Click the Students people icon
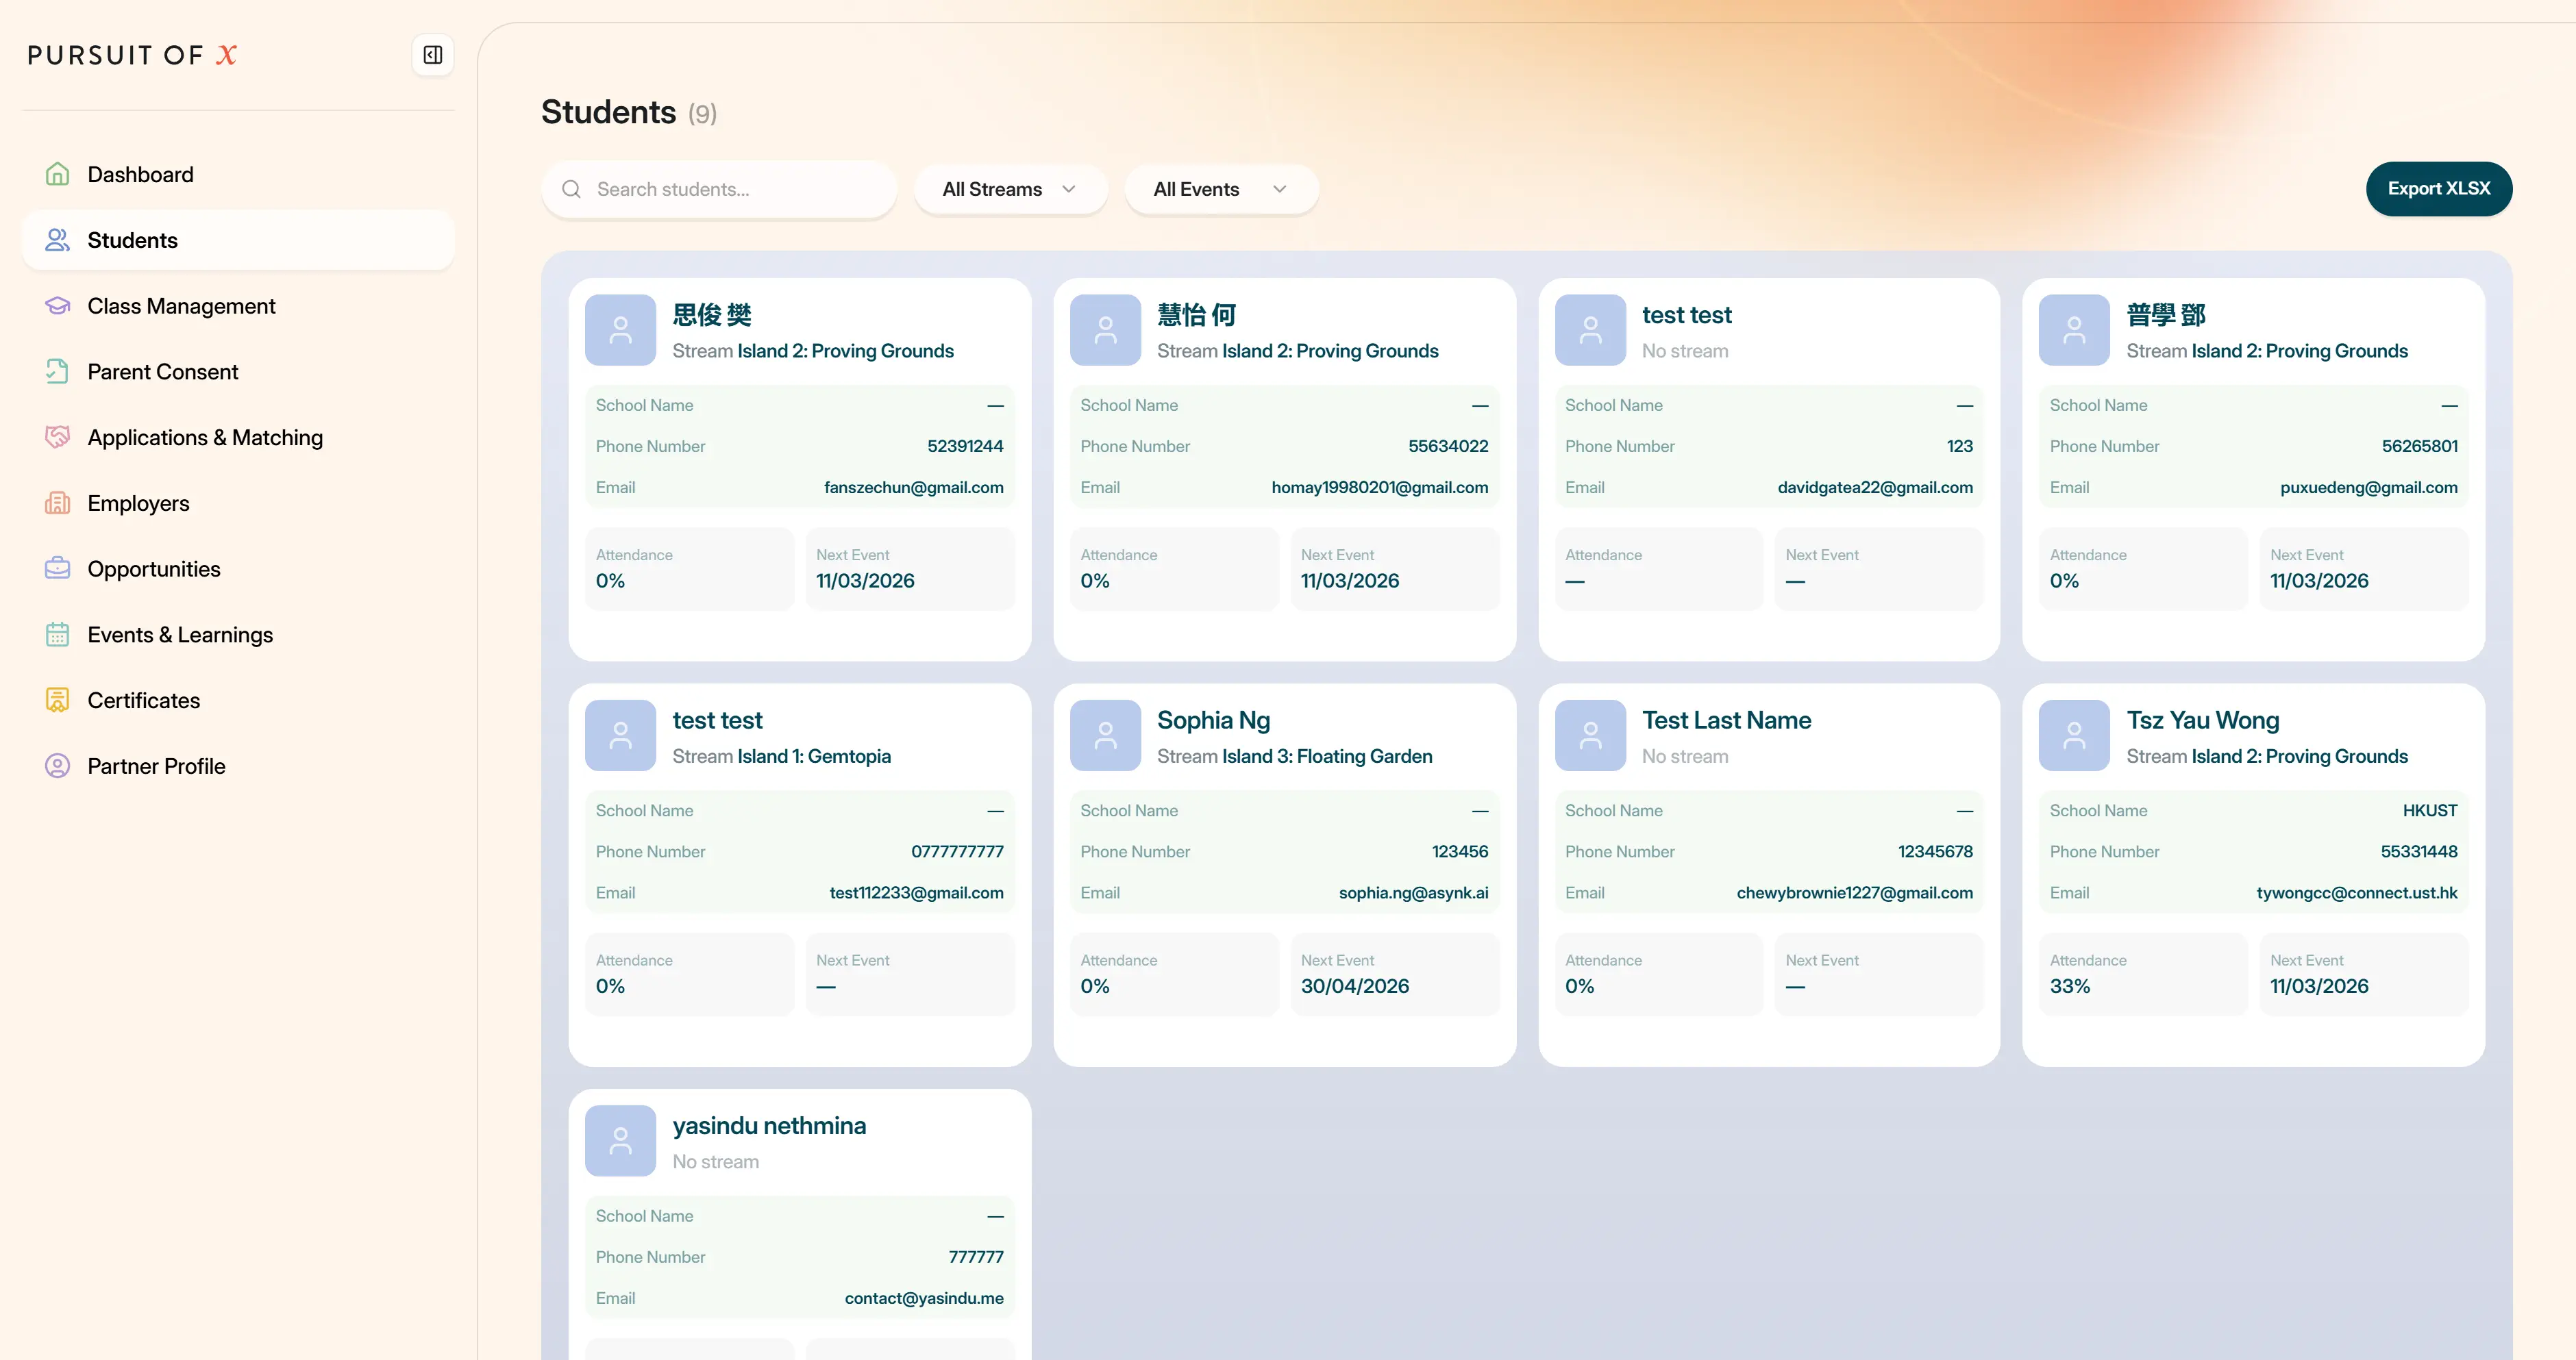This screenshot has height=1360, width=2576. click(x=58, y=240)
